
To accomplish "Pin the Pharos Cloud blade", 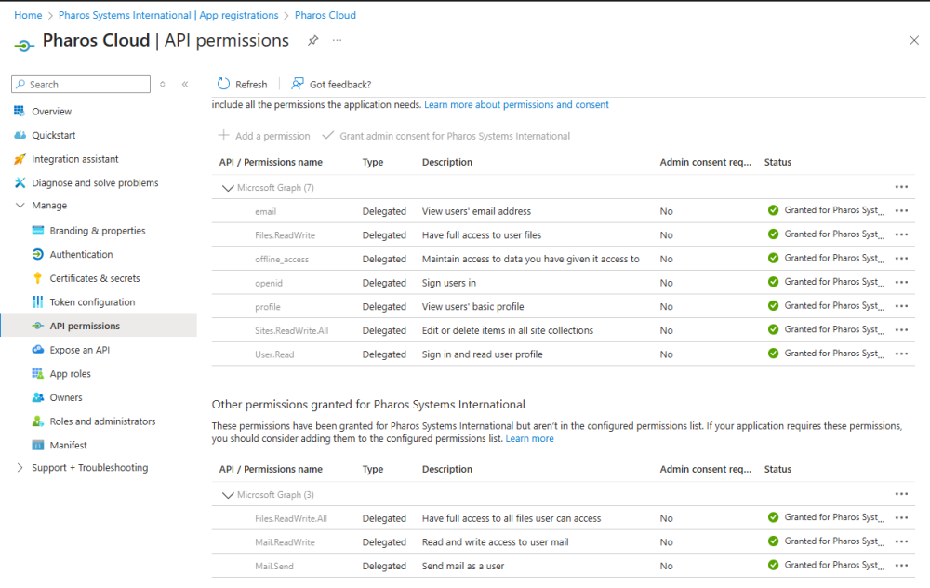I will click(x=313, y=41).
